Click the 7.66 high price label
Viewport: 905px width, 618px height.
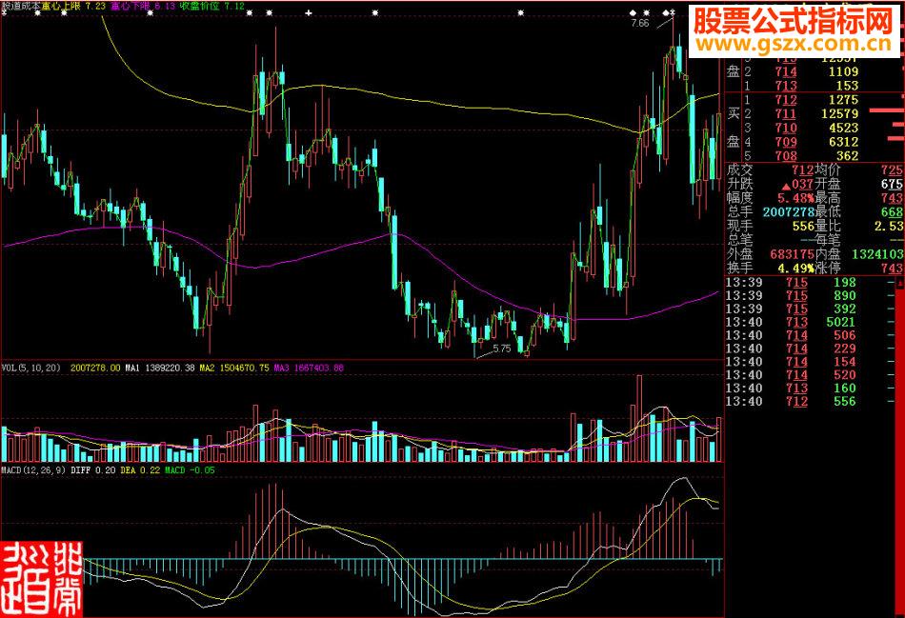(x=639, y=23)
